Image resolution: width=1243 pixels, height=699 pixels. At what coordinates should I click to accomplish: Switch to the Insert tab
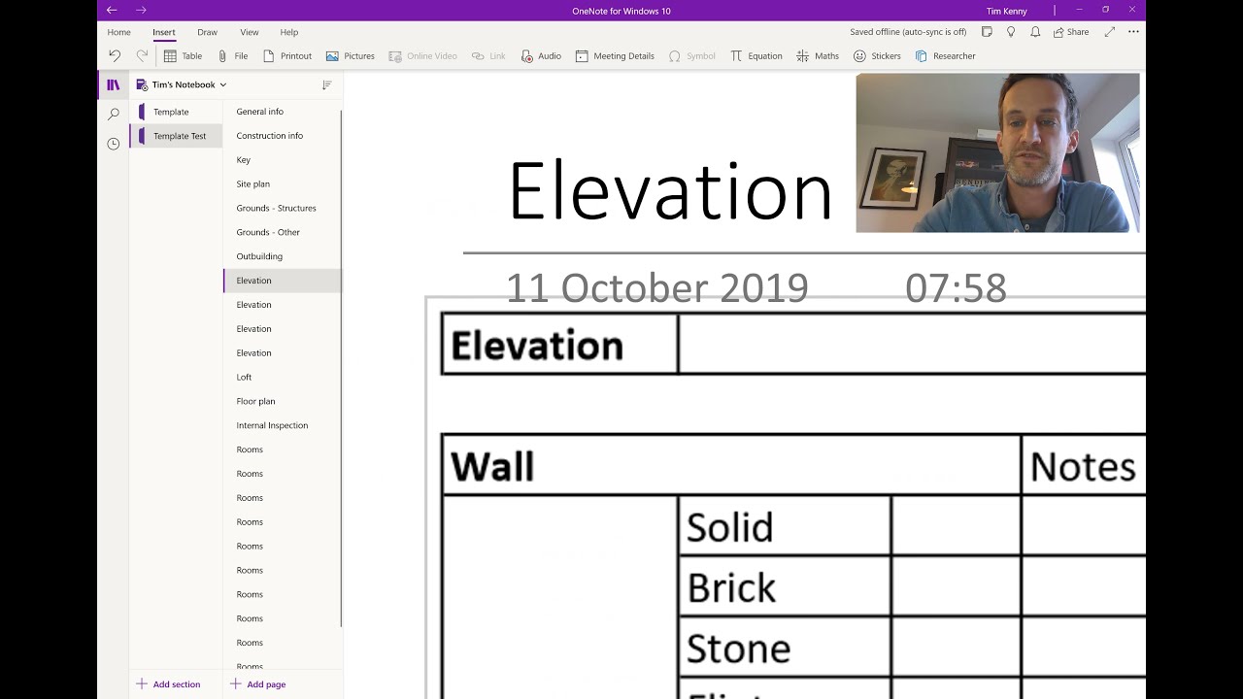164,32
